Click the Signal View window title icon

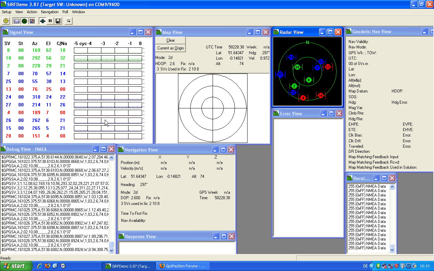(5, 32)
